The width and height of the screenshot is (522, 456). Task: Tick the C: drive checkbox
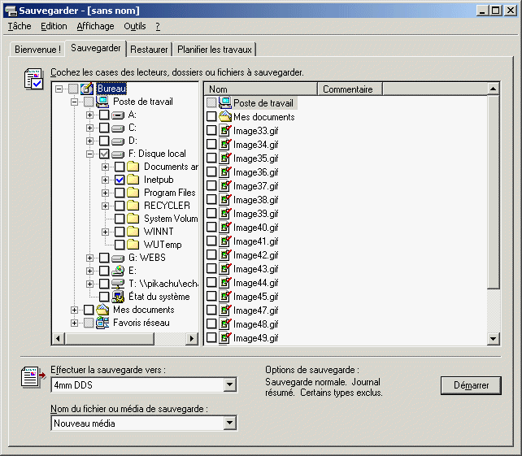[104, 128]
